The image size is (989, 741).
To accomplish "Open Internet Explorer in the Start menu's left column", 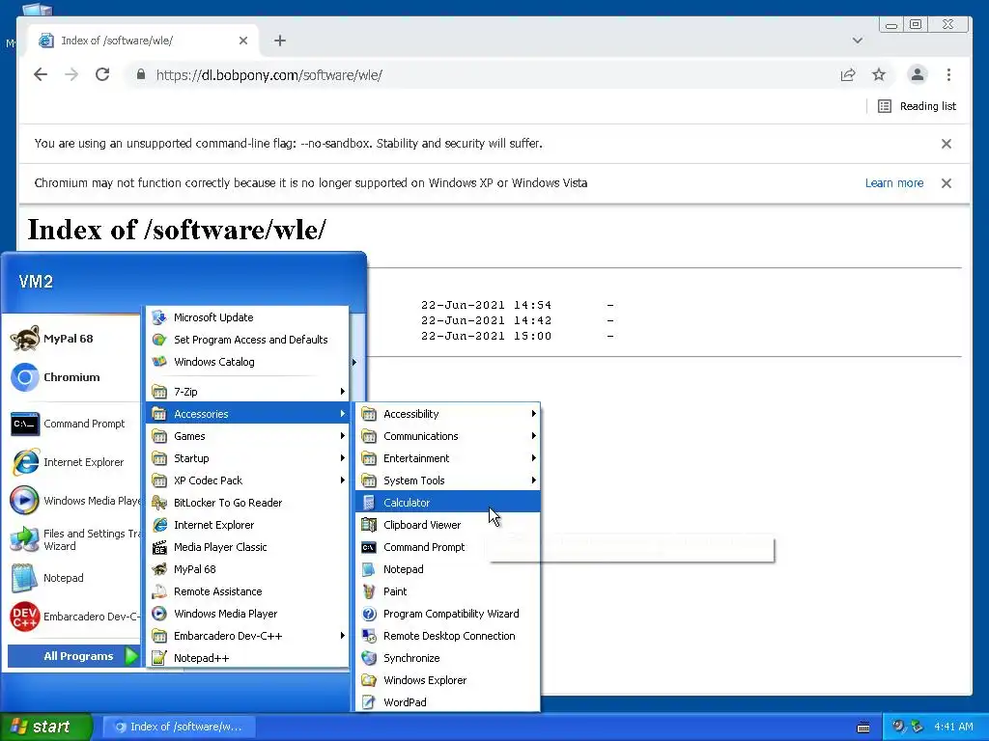I will [71, 462].
